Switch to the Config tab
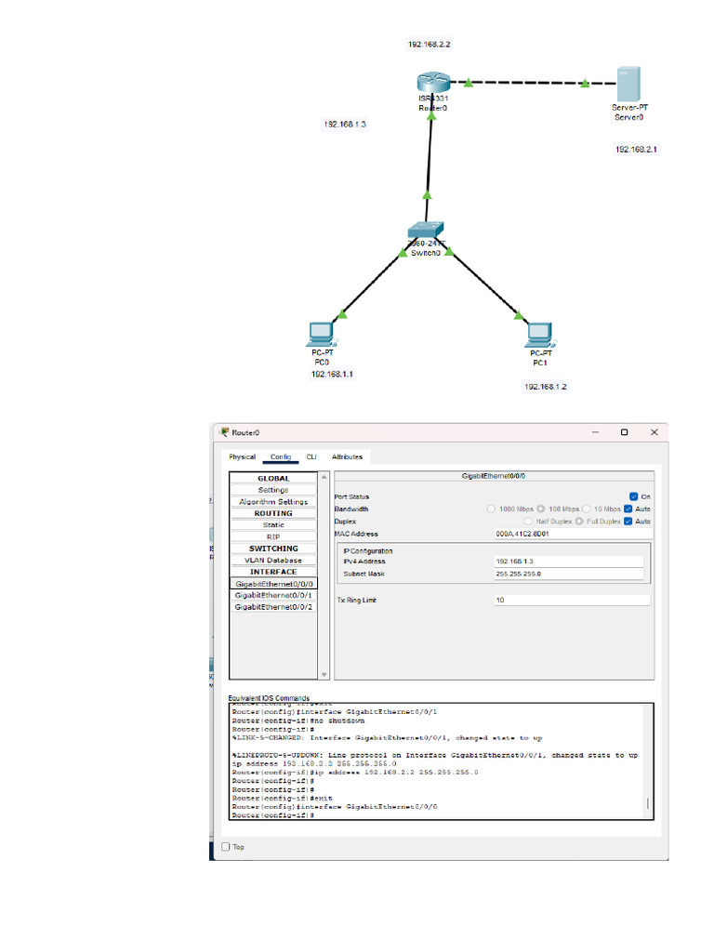Viewport: 714px width, 952px height. [281, 456]
